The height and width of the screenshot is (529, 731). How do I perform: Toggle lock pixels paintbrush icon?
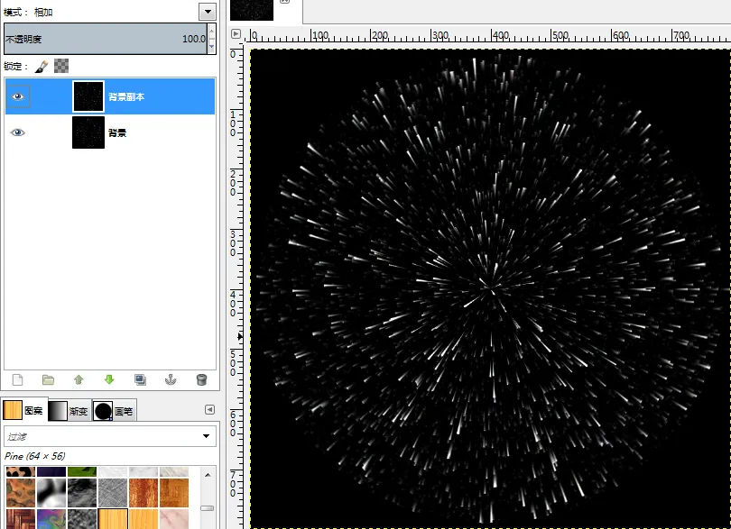[41, 66]
